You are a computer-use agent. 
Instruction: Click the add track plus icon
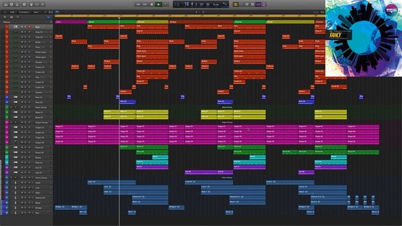[x=5, y=17]
